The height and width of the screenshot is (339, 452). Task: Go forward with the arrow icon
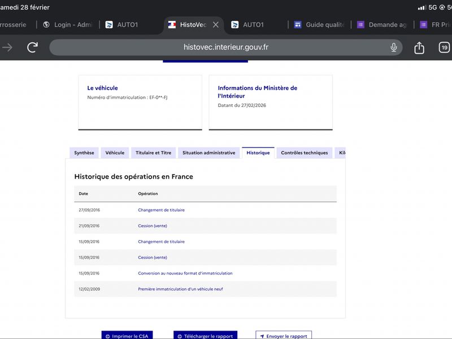[7, 47]
